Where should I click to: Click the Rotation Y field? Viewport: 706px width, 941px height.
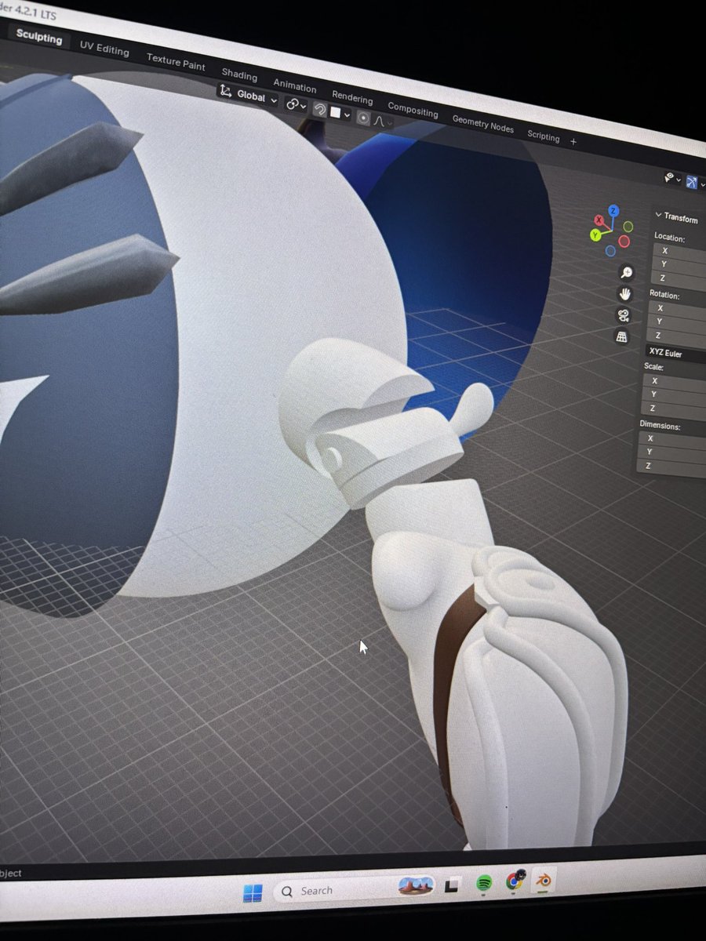click(675, 322)
